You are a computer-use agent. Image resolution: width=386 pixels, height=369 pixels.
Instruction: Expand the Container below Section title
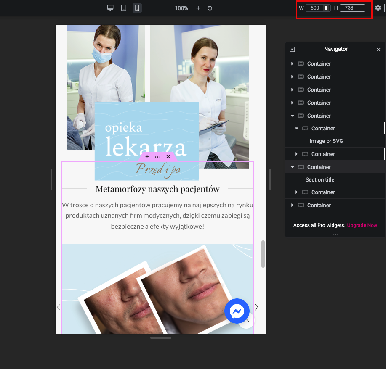(296, 192)
